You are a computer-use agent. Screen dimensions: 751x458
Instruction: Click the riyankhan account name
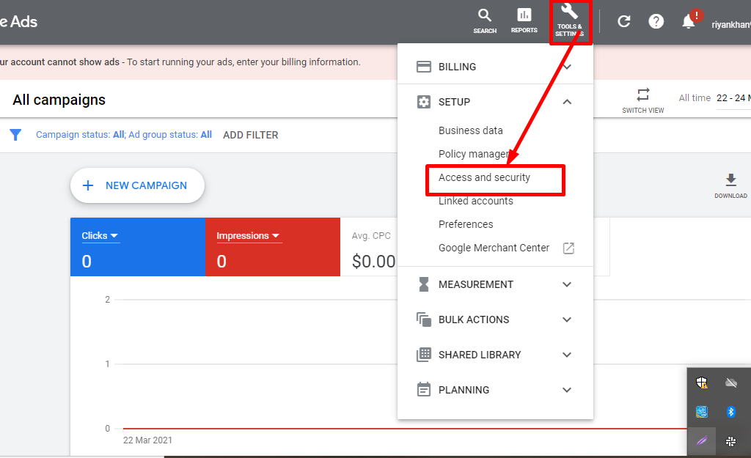pyautogui.click(x=731, y=25)
